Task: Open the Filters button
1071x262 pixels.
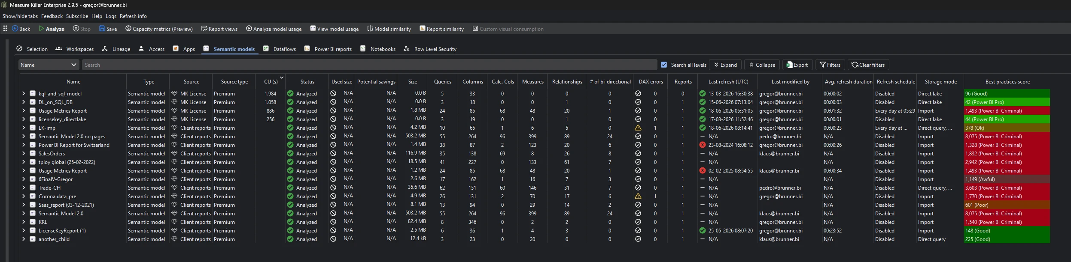Action: pos(830,65)
